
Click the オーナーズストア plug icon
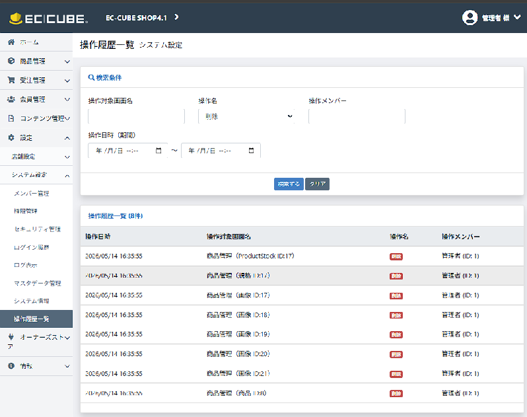point(11,336)
